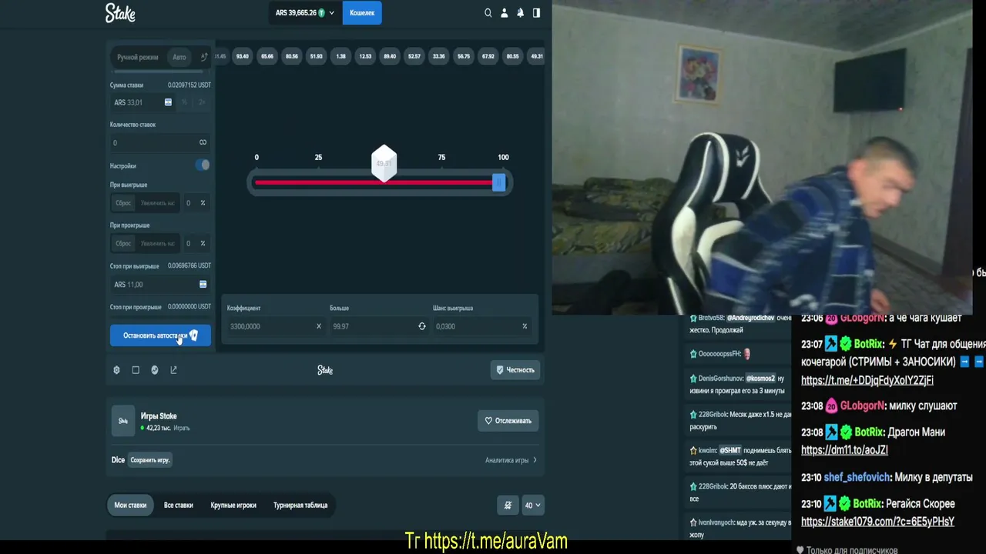This screenshot has height=554, width=986.
Task: Toggle the Настройки advanced switch
Action: pos(202,165)
